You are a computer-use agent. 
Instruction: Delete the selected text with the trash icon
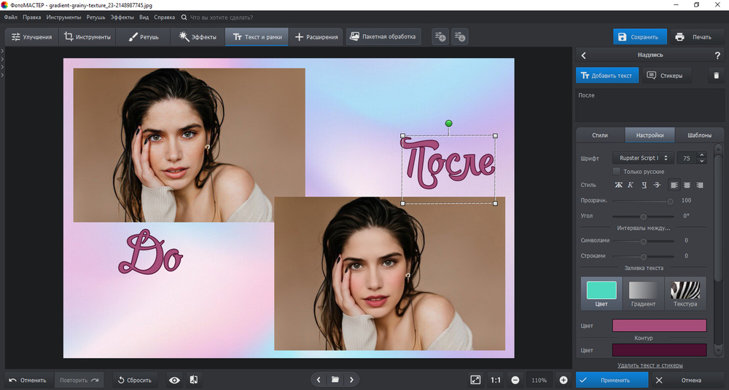pyautogui.click(x=716, y=75)
